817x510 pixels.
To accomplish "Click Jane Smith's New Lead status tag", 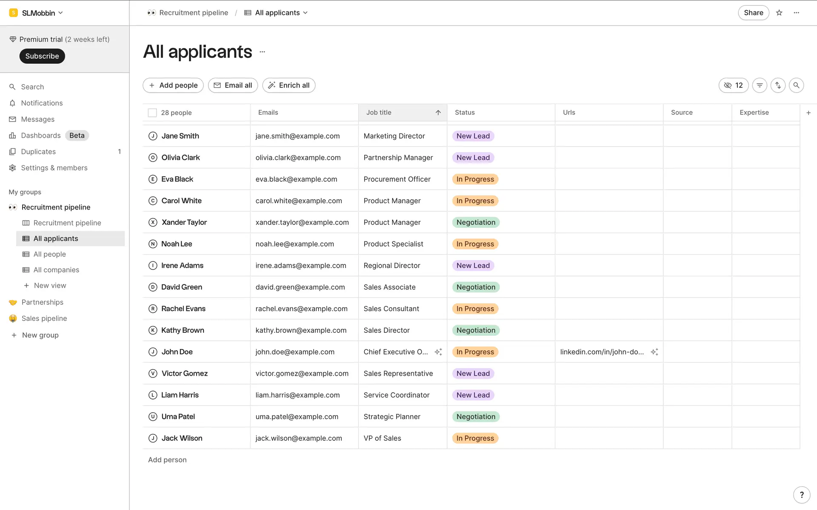I will pos(473,136).
